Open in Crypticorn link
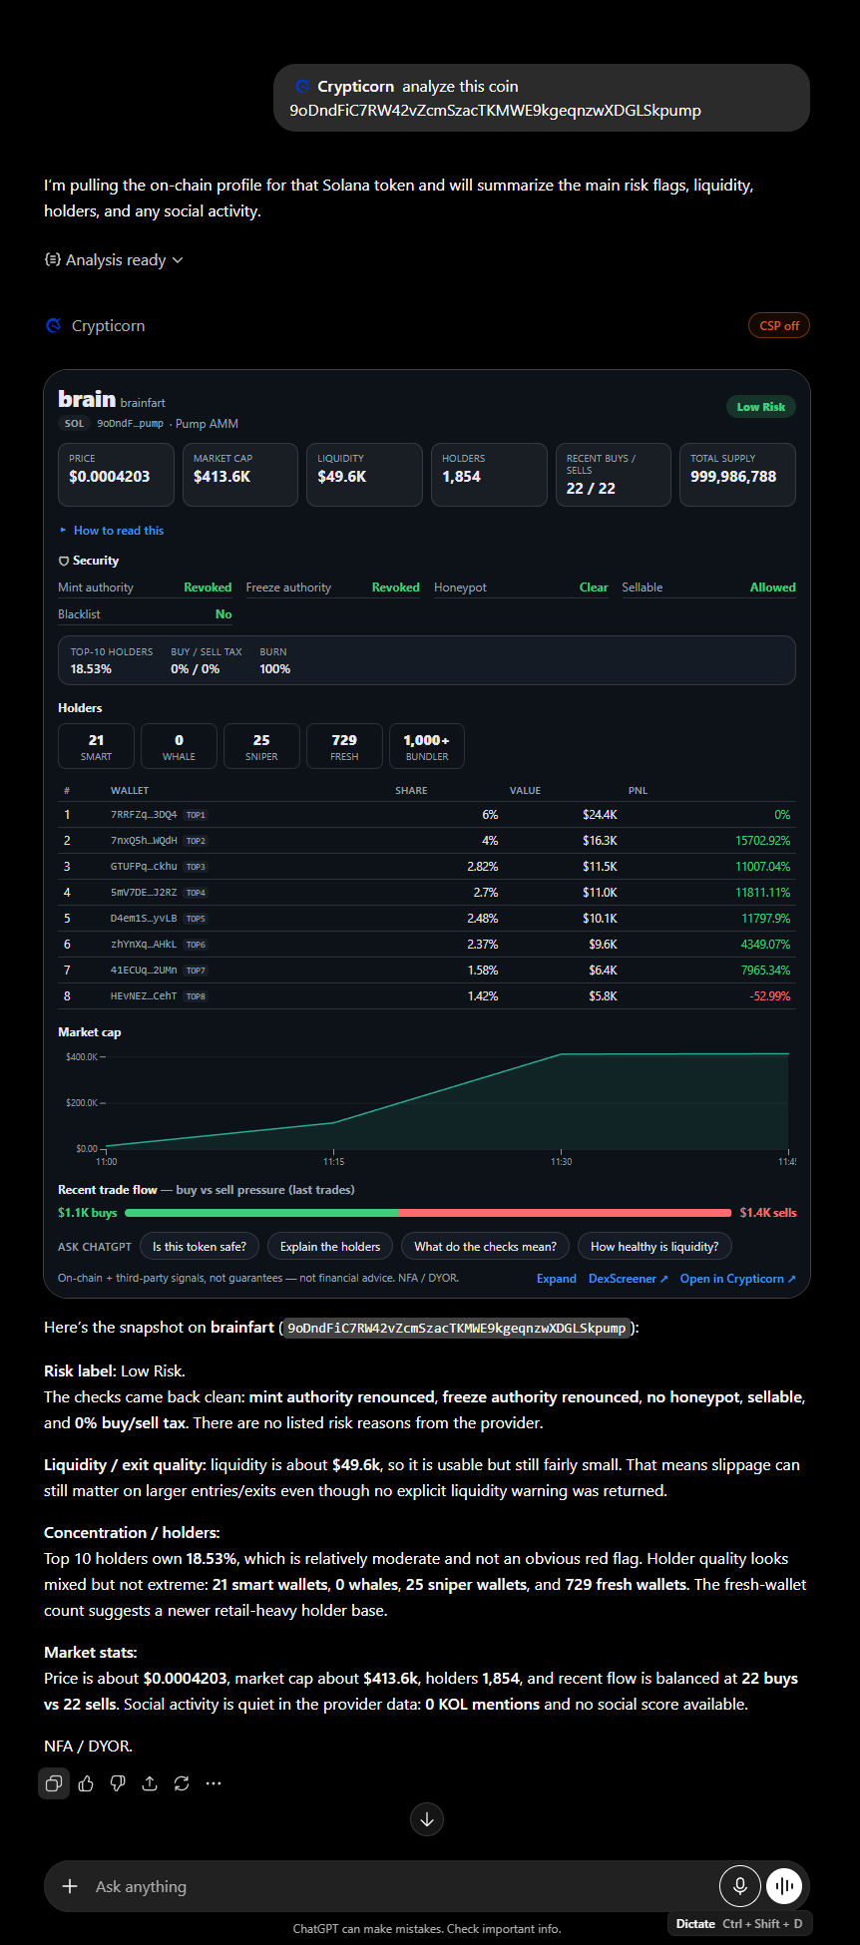860x1945 pixels. [x=738, y=1279]
